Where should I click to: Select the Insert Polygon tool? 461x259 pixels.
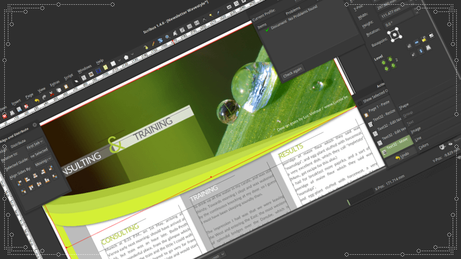(x=126, y=58)
